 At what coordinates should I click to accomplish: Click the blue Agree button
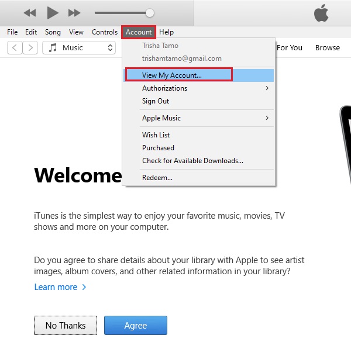pos(136,325)
